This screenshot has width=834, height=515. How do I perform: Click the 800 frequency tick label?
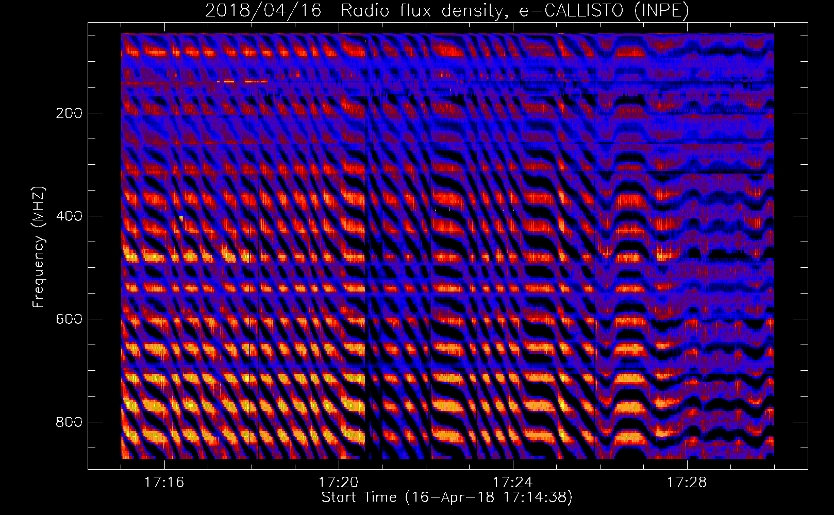click(69, 422)
